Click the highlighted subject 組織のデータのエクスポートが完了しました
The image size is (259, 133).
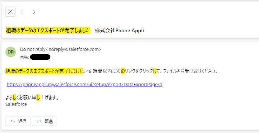48,30
